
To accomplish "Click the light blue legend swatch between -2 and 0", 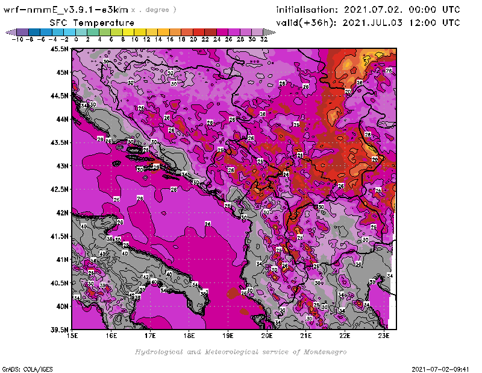I will click(70, 32).
